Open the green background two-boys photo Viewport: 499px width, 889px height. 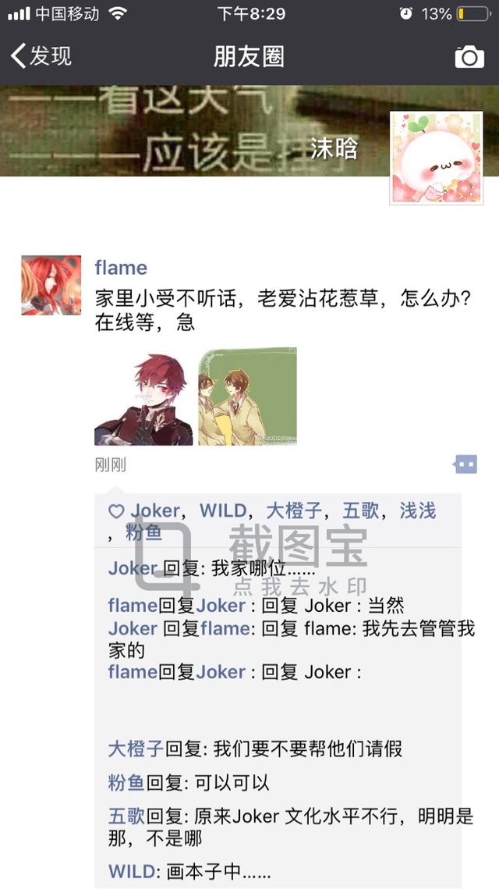(x=247, y=396)
